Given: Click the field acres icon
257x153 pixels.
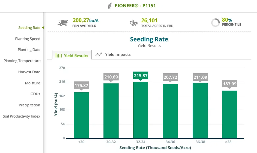Looking at the screenshot, I should (x=134, y=23).
